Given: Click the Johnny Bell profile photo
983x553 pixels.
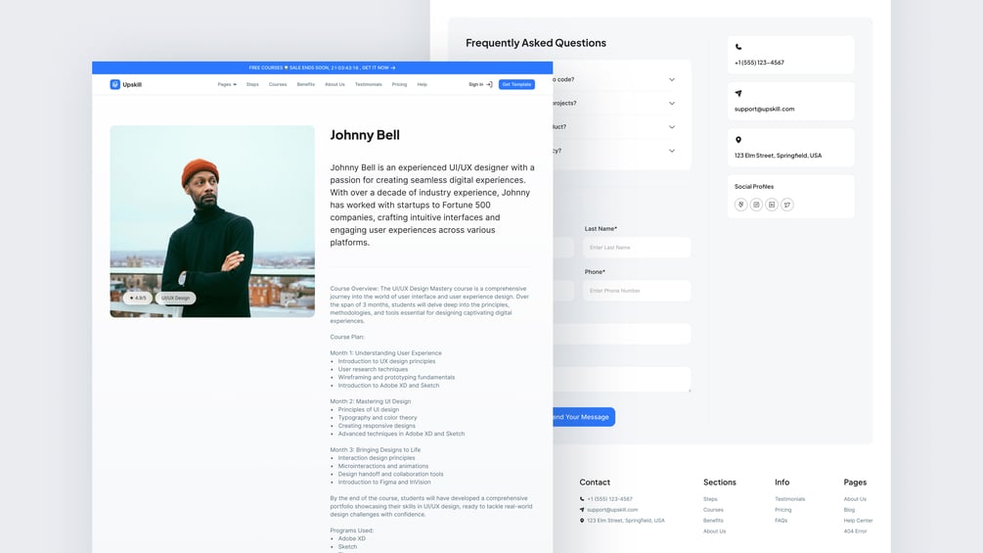Looking at the screenshot, I should 212,221.
